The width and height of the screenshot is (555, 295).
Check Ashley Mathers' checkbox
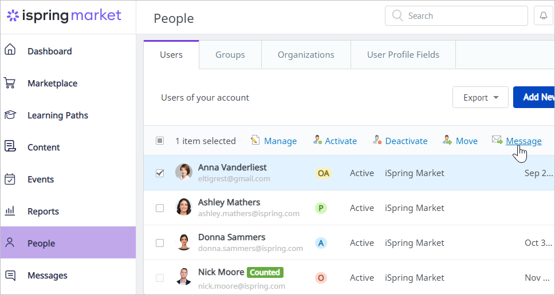click(x=160, y=208)
